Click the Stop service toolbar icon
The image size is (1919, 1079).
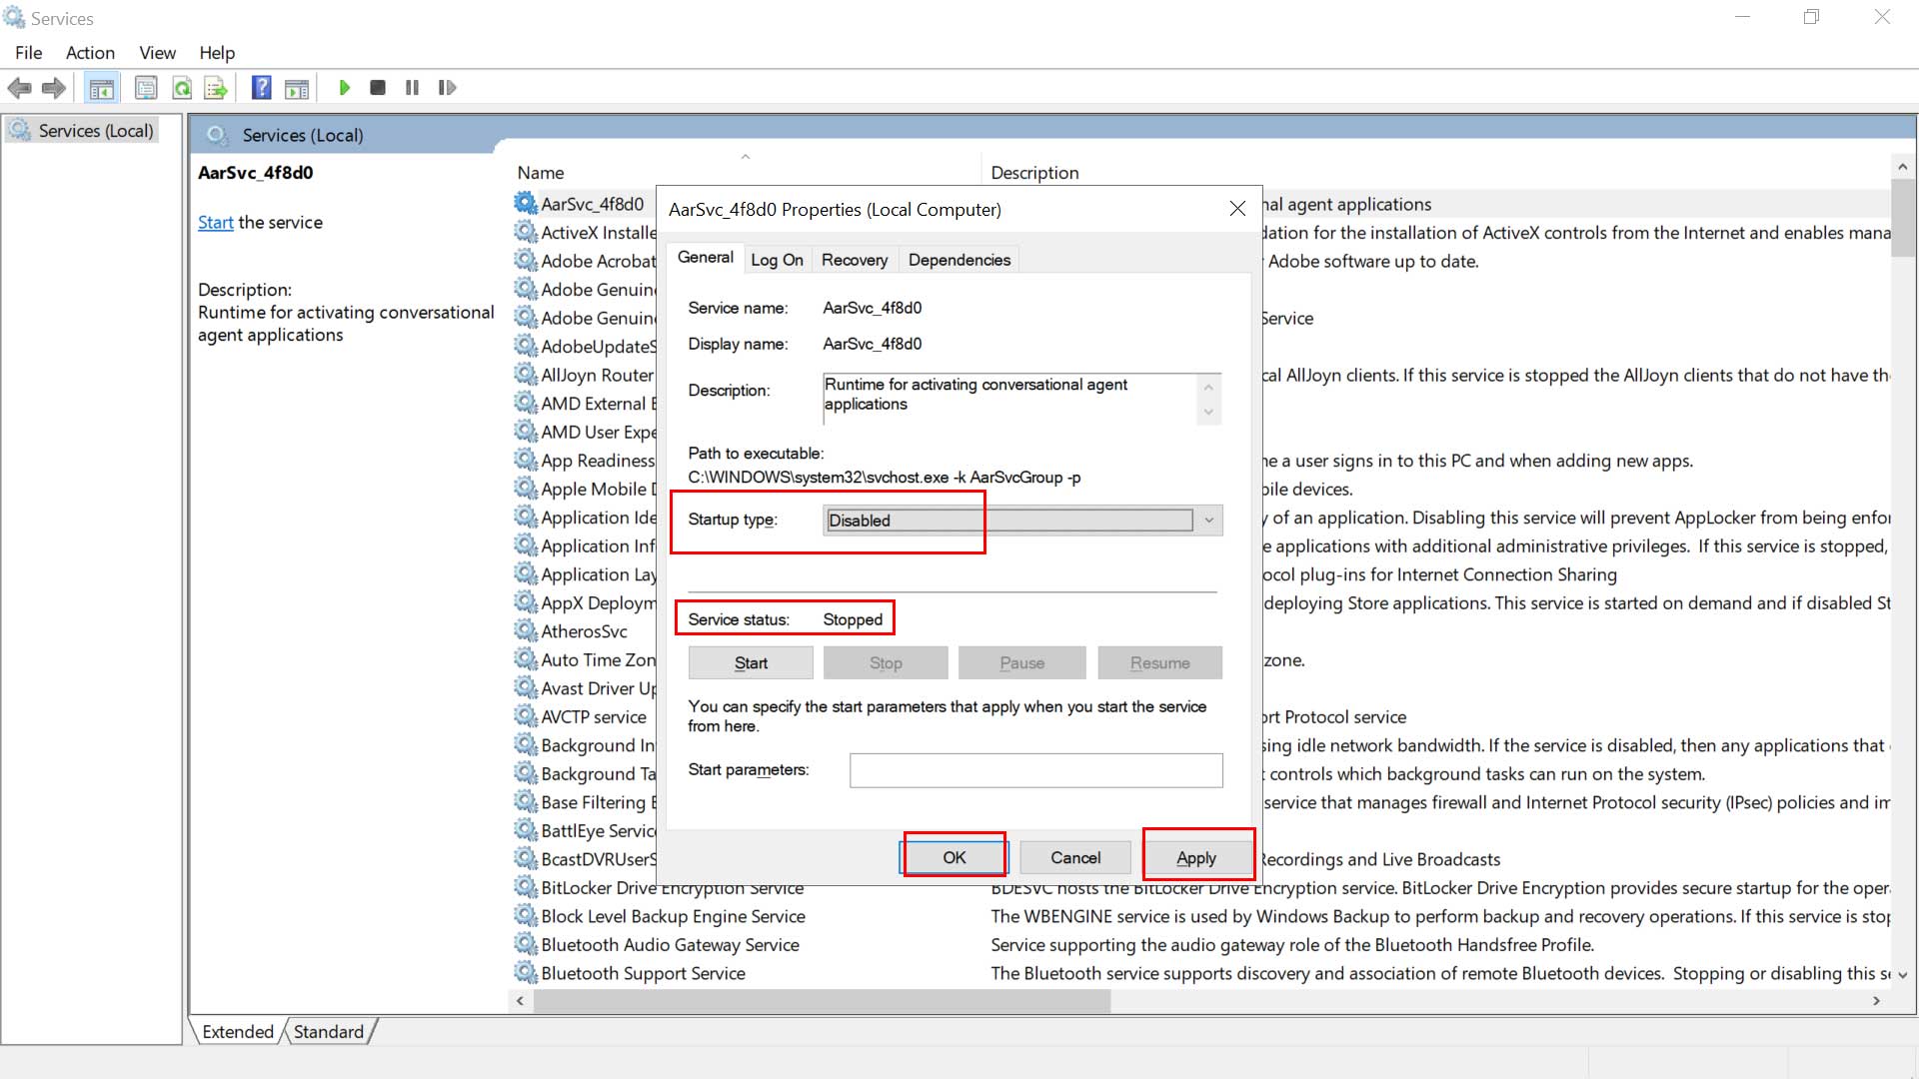coord(378,87)
